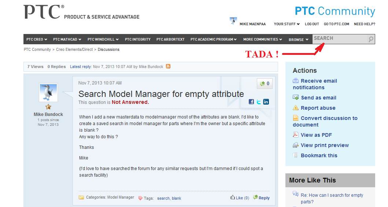Image resolution: width=388 pixels, height=207 pixels.
Task: Click the printer icon for print preview
Action: click(295, 145)
